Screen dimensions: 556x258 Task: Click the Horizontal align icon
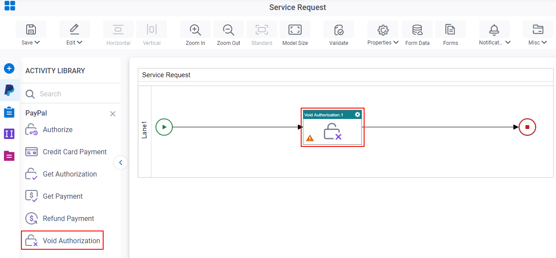118,30
